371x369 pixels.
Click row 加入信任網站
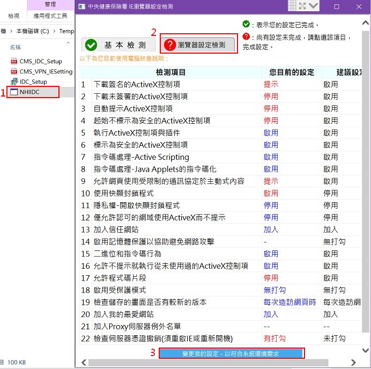220,230
